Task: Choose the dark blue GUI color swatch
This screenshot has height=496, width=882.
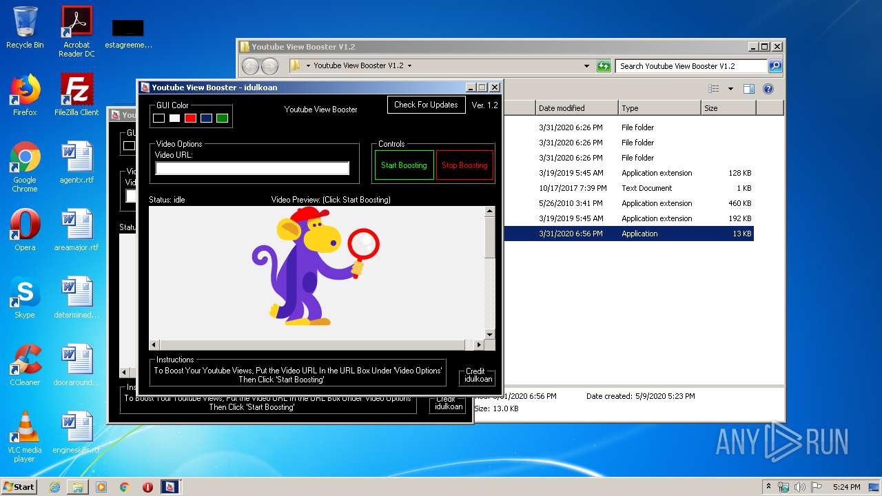Action: (x=206, y=118)
